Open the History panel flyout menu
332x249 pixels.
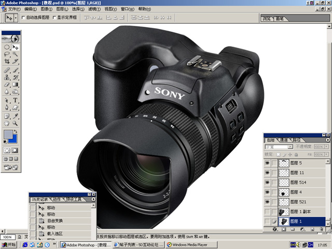click(93, 199)
